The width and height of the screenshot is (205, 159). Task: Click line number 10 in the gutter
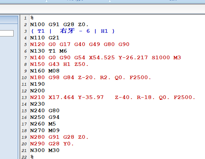pyautogui.click(x=24, y=78)
